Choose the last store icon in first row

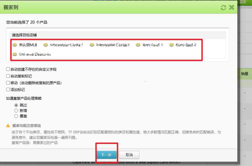pos(172,45)
